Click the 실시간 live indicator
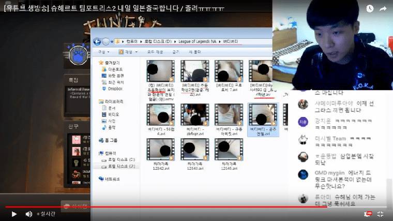 (46, 214)
